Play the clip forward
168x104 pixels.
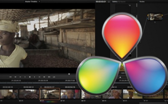[34, 77]
